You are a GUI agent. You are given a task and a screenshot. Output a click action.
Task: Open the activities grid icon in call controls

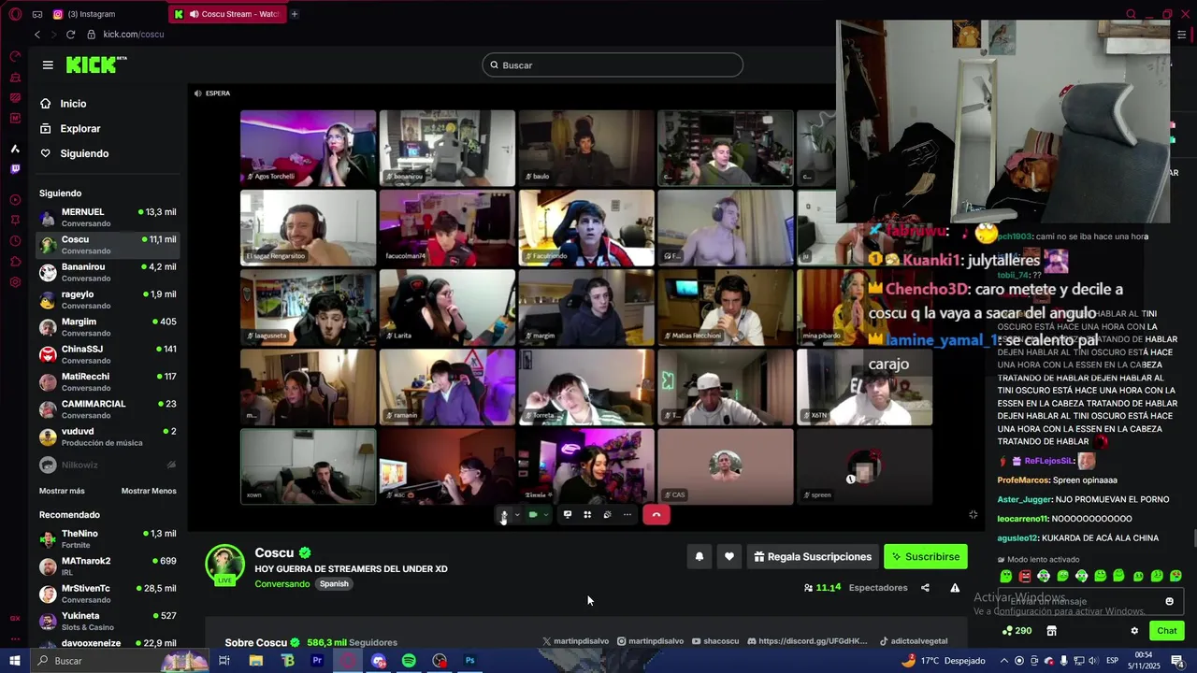click(587, 515)
